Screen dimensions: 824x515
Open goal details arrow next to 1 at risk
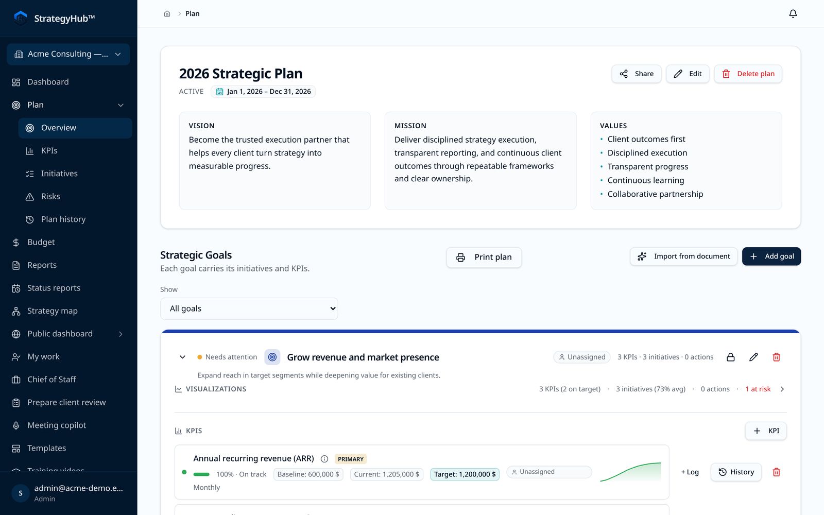[x=782, y=389]
